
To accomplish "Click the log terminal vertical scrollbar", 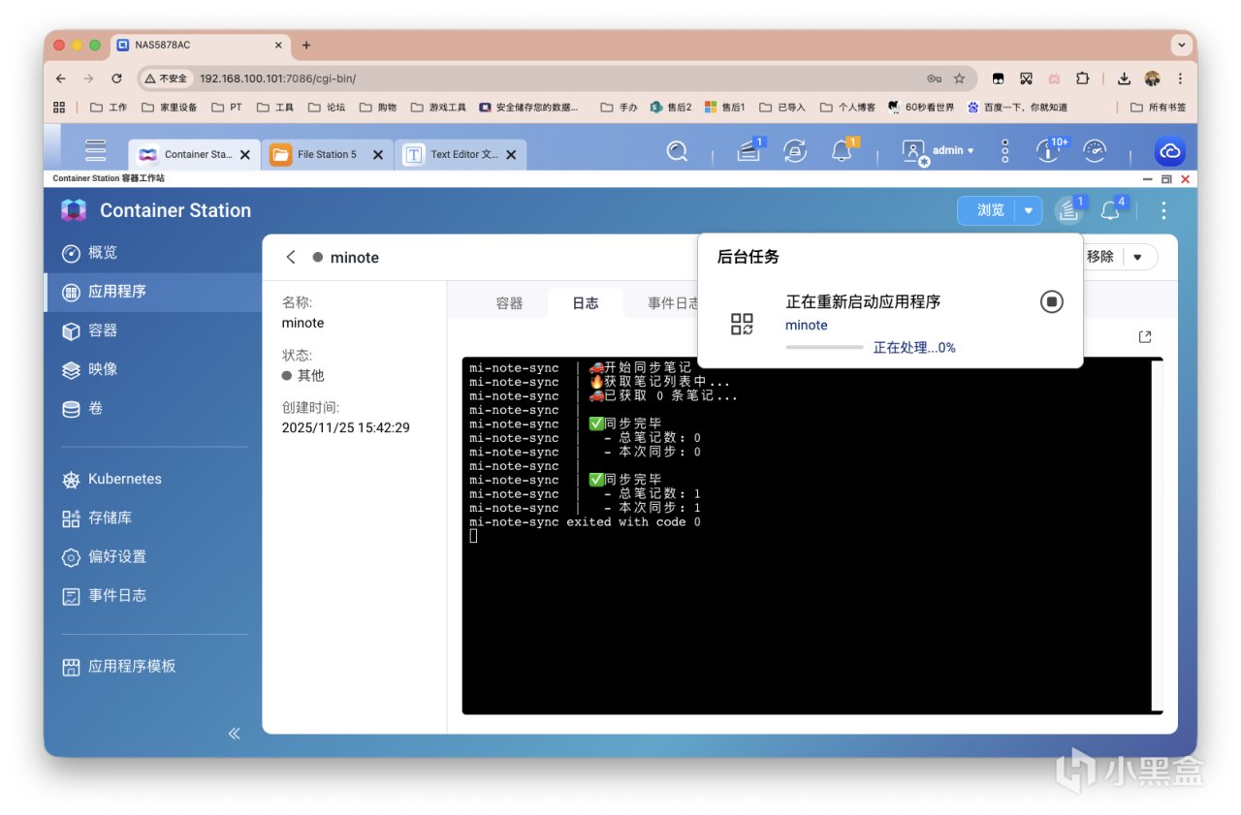I will [1157, 535].
